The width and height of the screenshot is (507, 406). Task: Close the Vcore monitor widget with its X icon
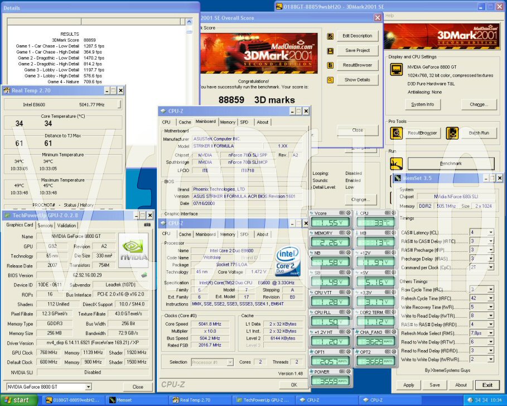click(348, 213)
